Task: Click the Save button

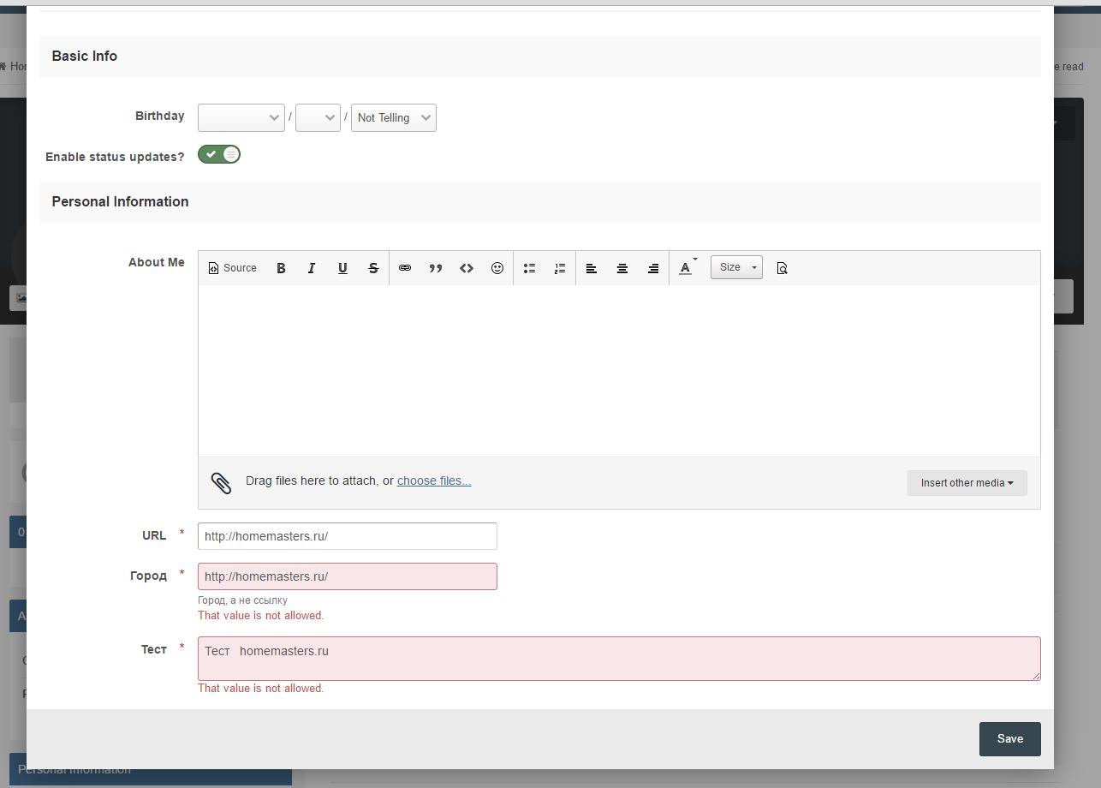Action: click(1009, 738)
